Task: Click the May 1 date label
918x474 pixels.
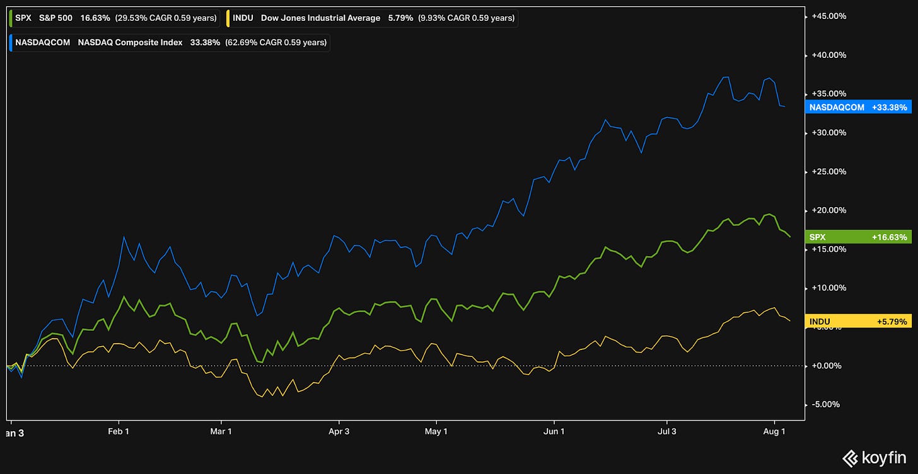Action: [x=436, y=432]
